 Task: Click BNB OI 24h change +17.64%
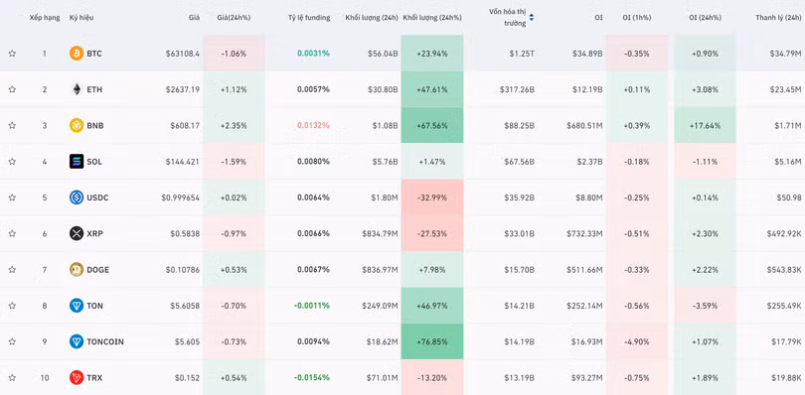tap(705, 125)
